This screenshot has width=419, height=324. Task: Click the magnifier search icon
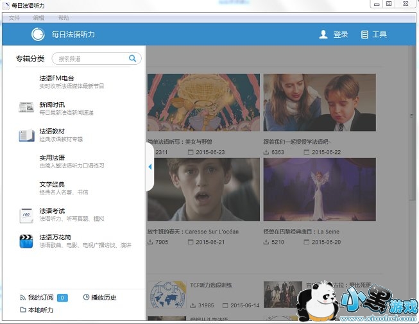[133, 58]
